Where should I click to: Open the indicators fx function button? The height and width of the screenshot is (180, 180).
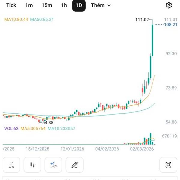coord(11,165)
